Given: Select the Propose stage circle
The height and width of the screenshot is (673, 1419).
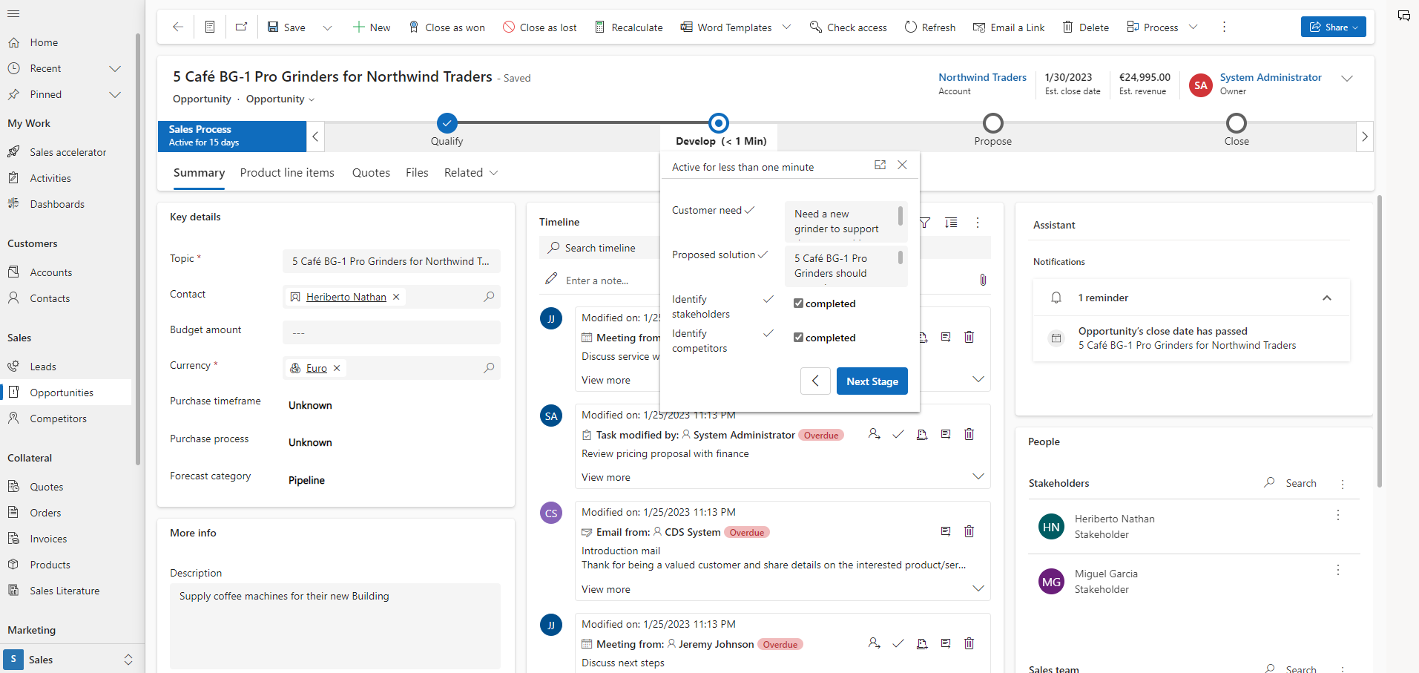Looking at the screenshot, I should (x=992, y=123).
